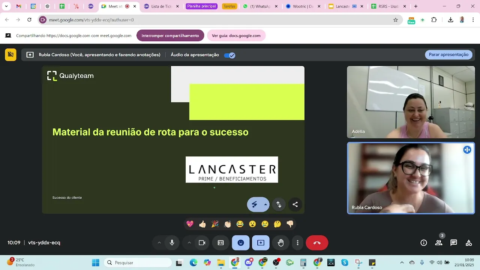Reload the Google Meet page
The image size is (480, 270).
click(x=29, y=20)
